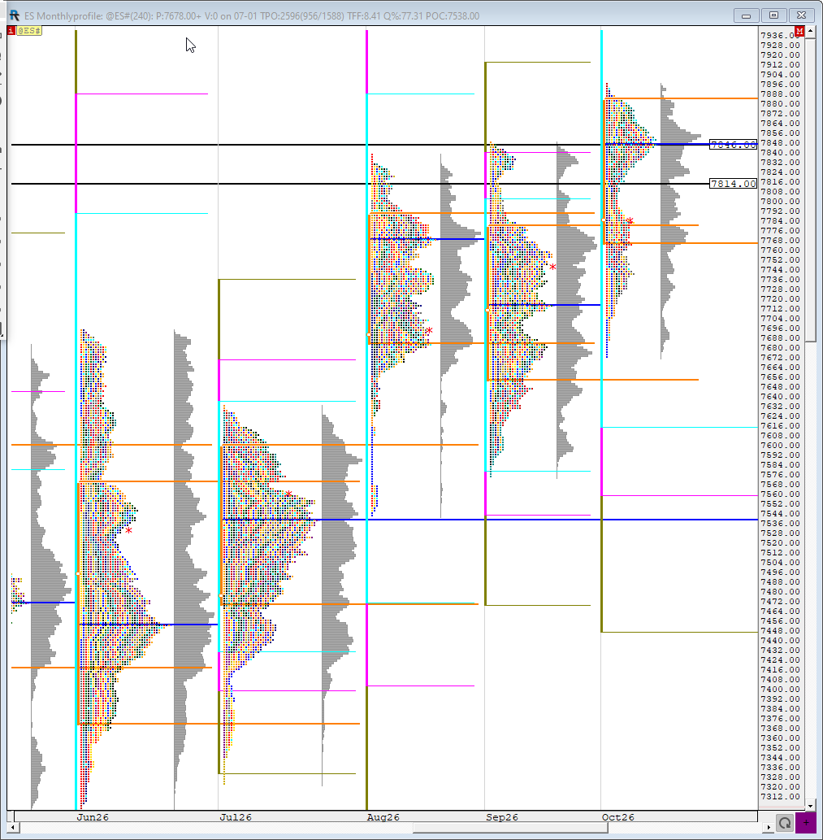Click the Aug26 month label
The width and height of the screenshot is (823, 840).
[x=383, y=817]
